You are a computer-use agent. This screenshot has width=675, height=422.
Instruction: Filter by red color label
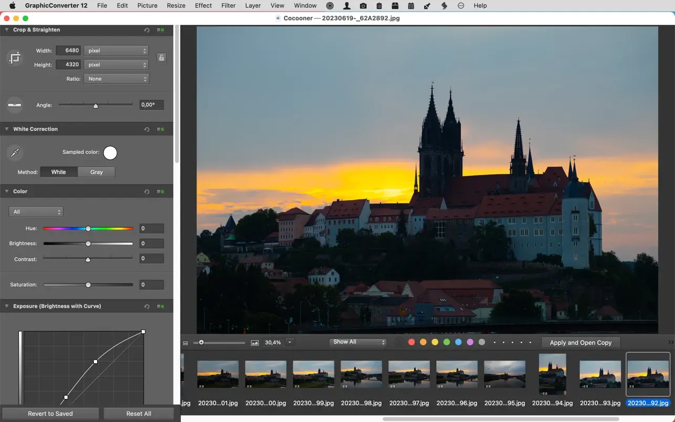coord(412,342)
